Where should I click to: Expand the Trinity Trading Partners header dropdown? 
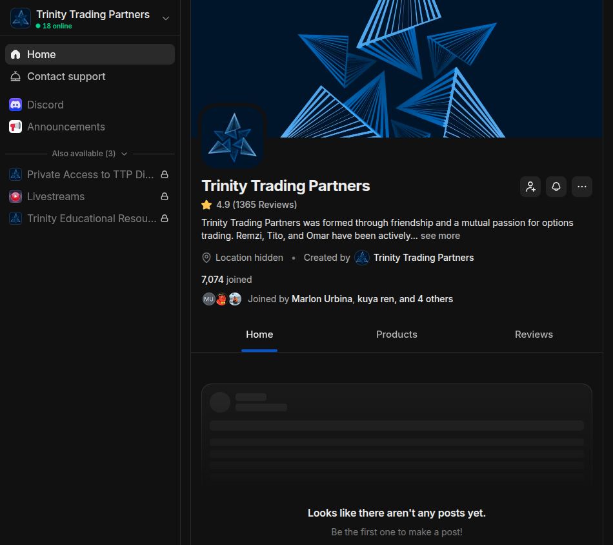tap(166, 18)
